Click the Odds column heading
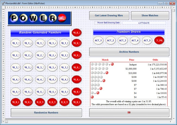This screenshot has height=125, width=177. click(155, 60)
